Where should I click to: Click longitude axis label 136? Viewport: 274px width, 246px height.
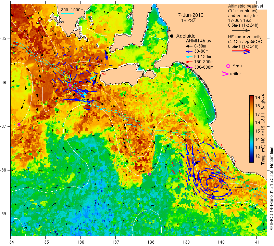point(80,242)
